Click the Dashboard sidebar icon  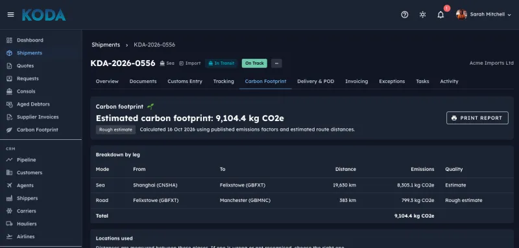click(9, 40)
